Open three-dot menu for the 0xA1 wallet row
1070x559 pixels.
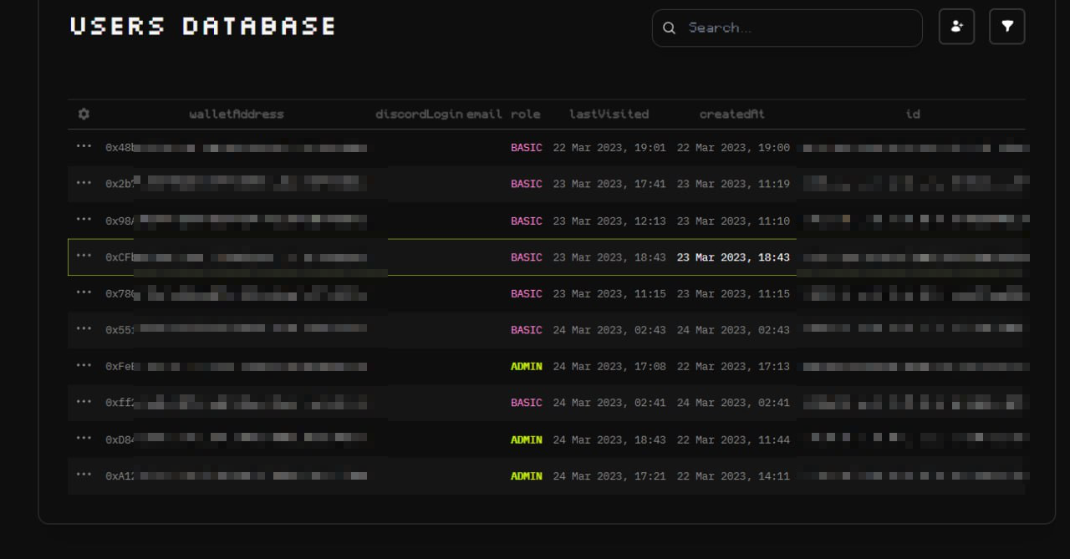tap(84, 475)
